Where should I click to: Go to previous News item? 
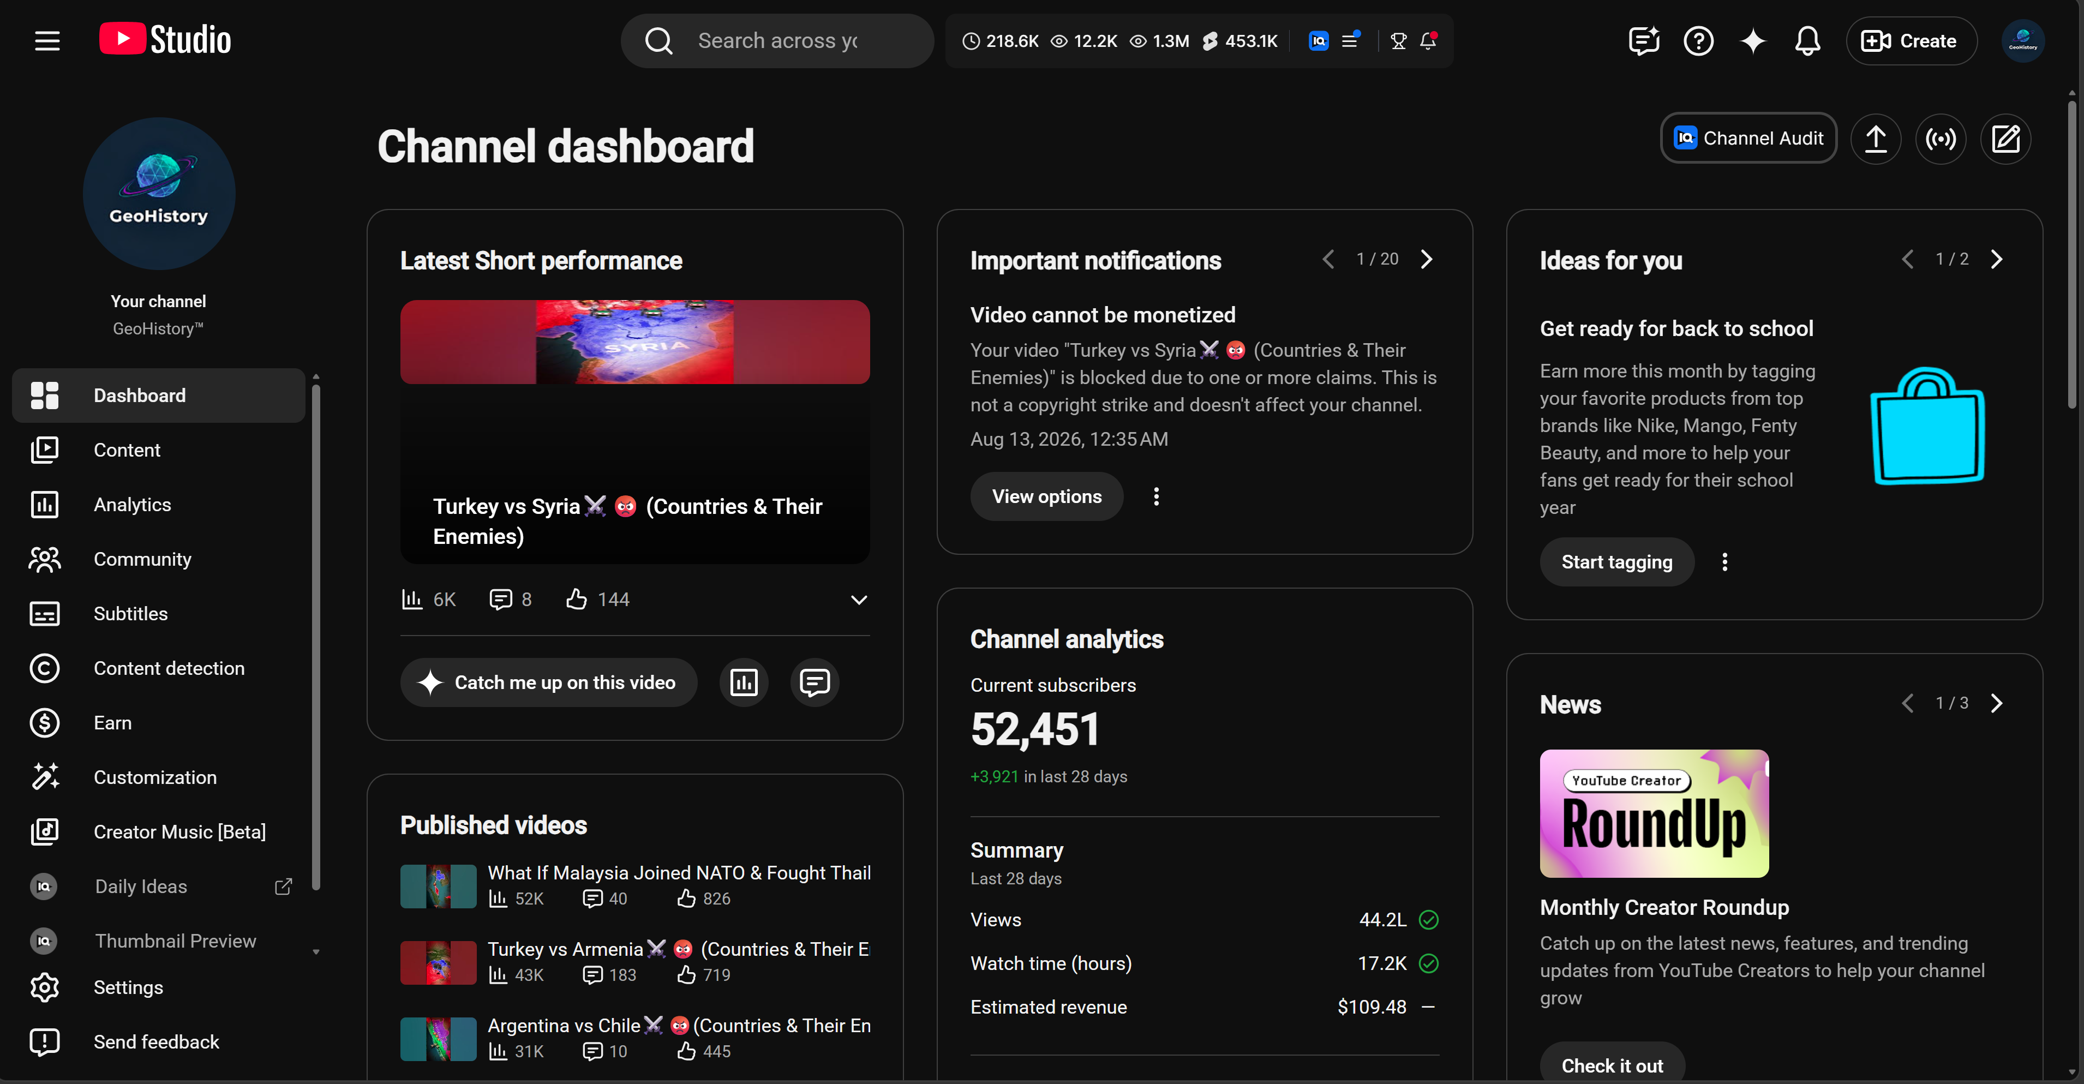[x=1908, y=703]
